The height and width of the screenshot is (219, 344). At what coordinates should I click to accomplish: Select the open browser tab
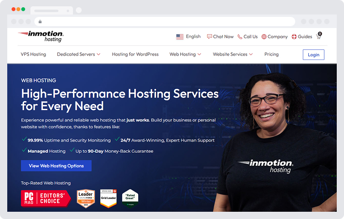[52, 11]
